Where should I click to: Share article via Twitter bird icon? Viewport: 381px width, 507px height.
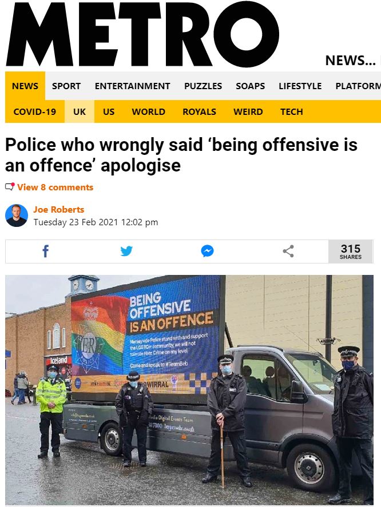pos(126,251)
